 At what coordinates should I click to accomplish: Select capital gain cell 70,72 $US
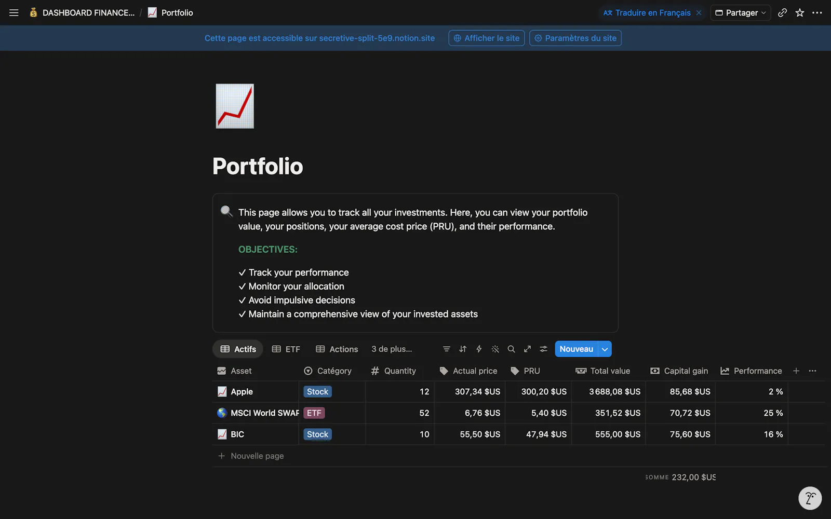[680, 413]
